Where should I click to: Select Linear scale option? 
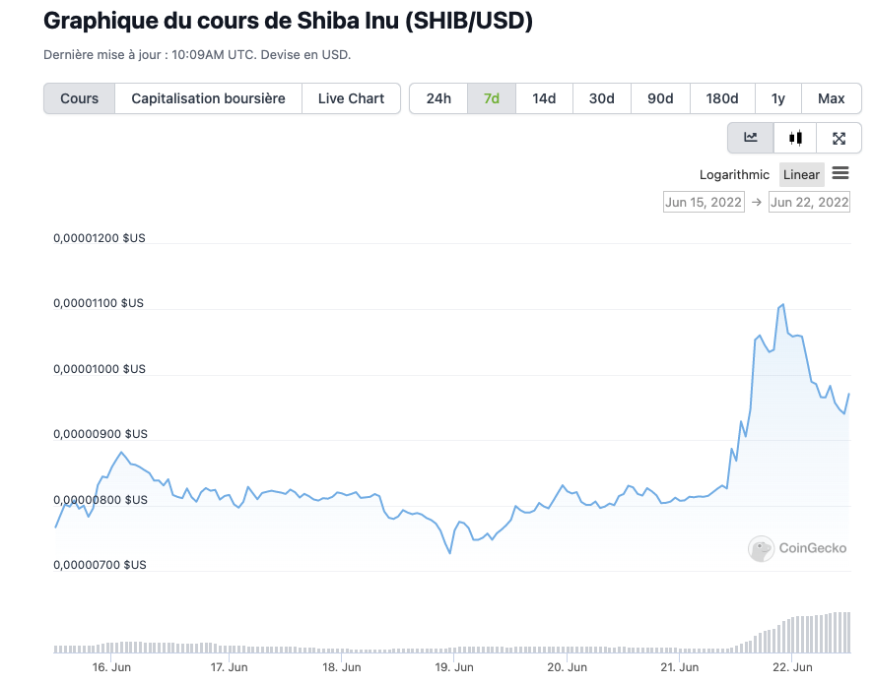tap(801, 174)
